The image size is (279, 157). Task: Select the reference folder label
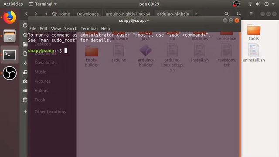pos(227,38)
